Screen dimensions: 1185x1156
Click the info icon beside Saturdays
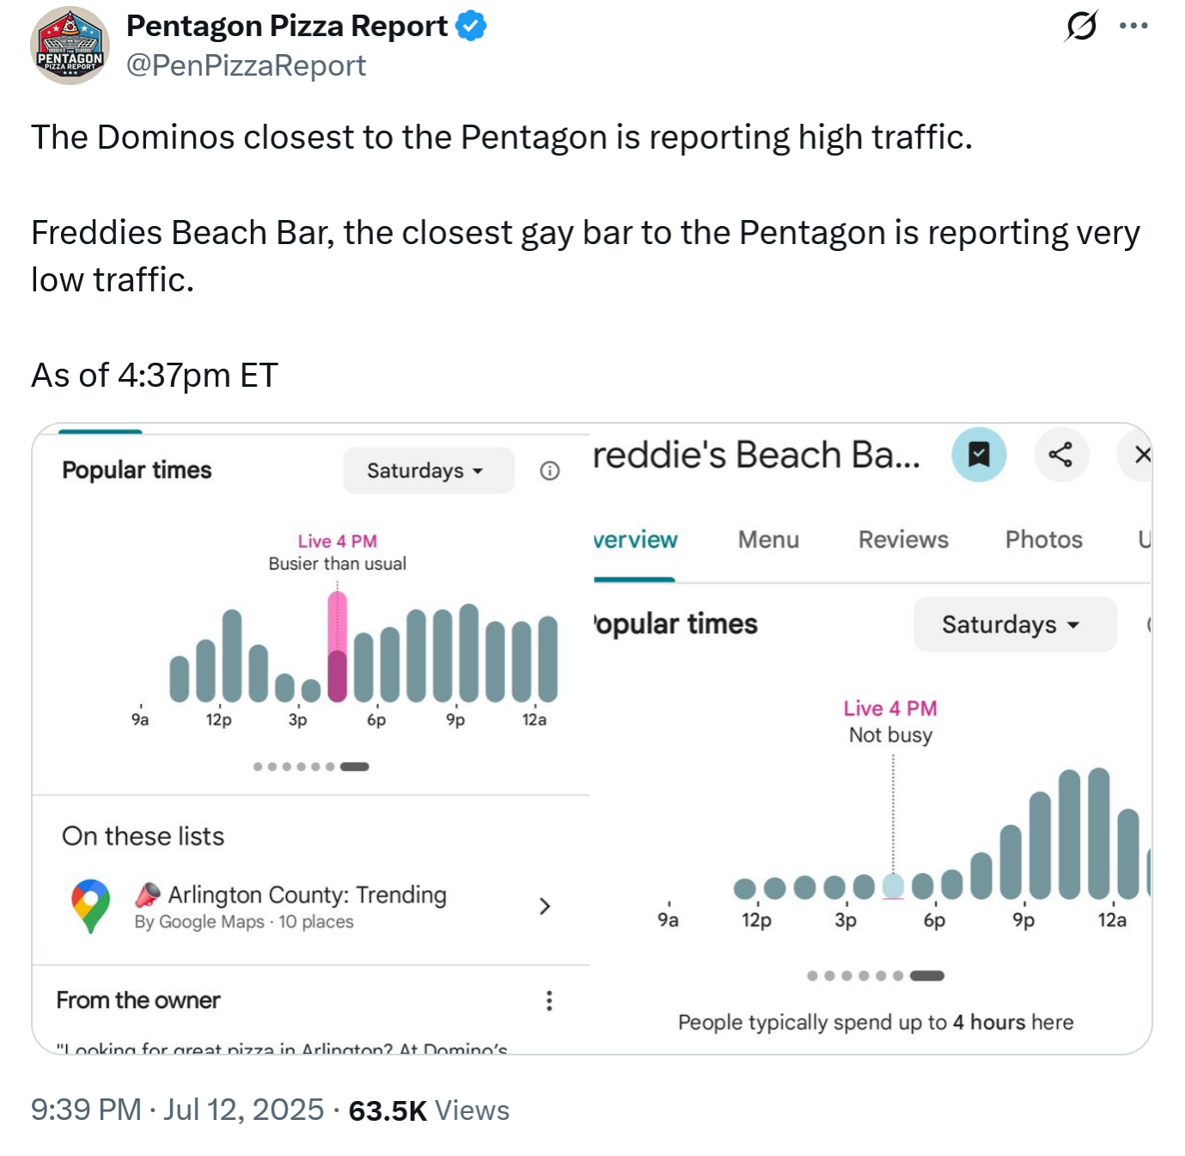click(550, 471)
